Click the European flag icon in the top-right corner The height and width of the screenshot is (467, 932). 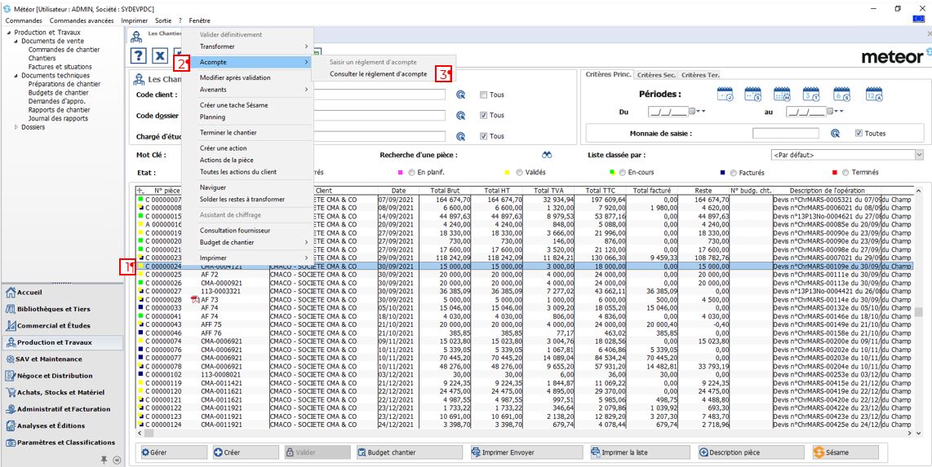pos(918,19)
